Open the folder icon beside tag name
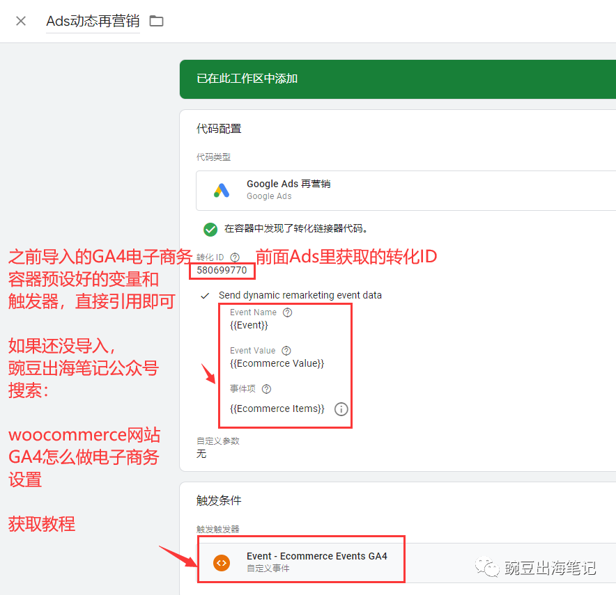The height and width of the screenshot is (595, 616). (x=156, y=21)
